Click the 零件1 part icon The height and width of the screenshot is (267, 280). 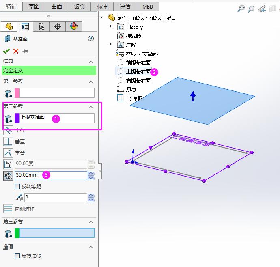[112, 17]
